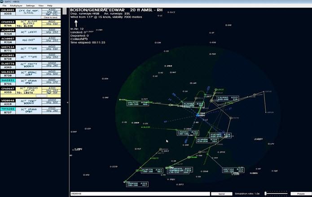Click the flight strip panel collapse arrow
312x197 pixels.
pos(68,103)
